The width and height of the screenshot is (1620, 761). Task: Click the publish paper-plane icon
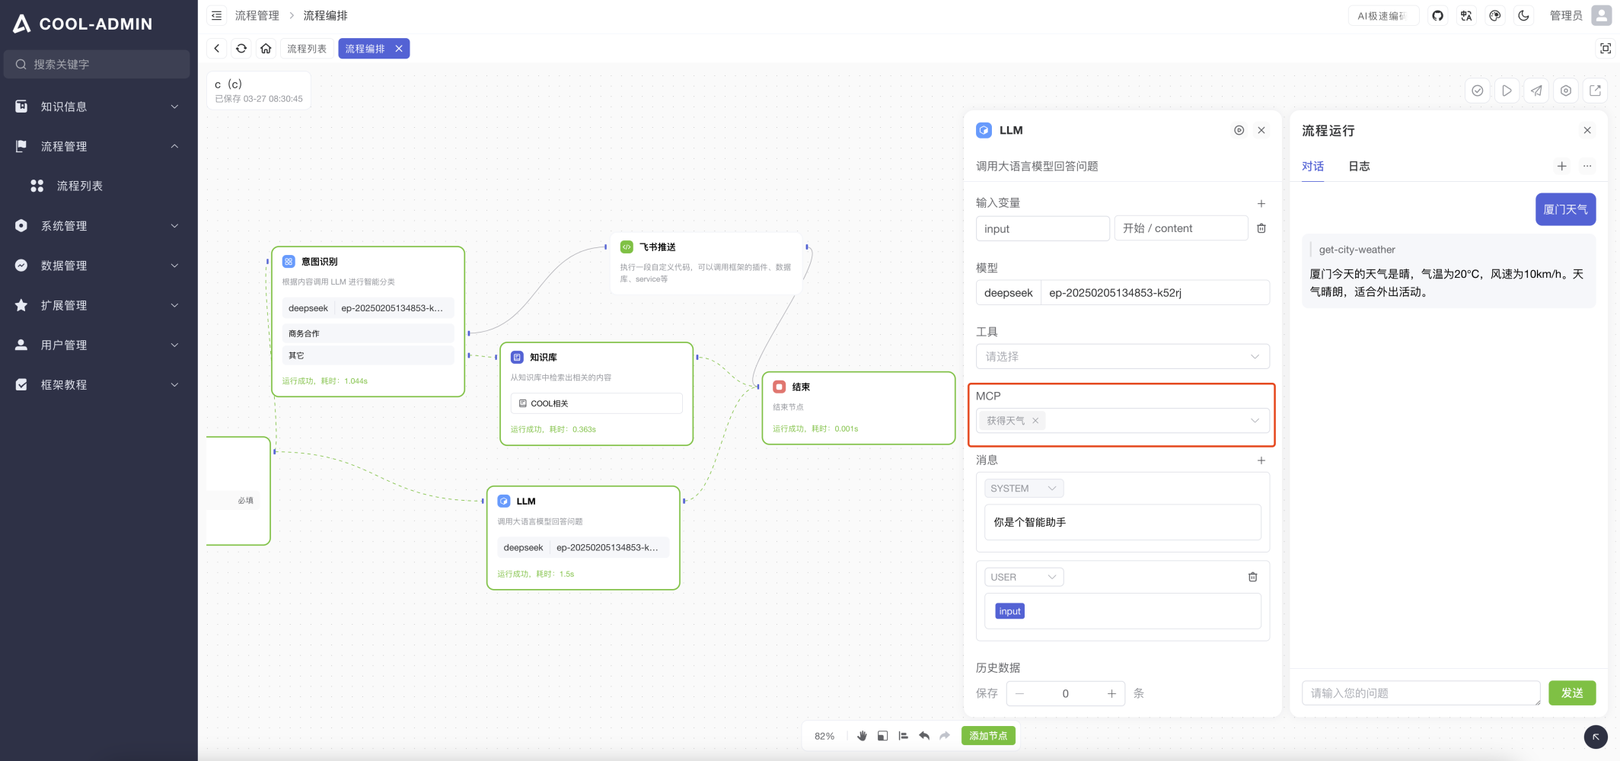[x=1536, y=91]
